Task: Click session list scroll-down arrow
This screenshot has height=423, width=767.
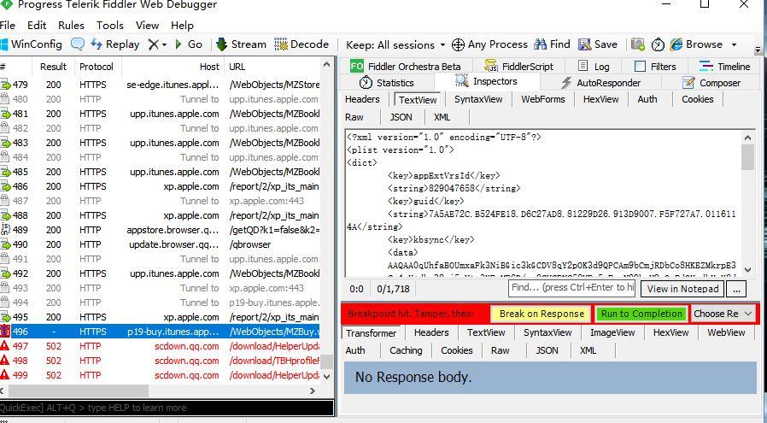Action: [x=327, y=377]
